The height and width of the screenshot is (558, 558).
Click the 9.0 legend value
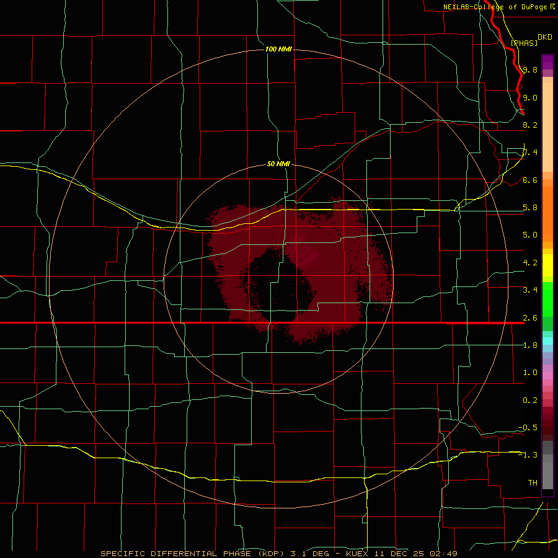tap(530, 97)
